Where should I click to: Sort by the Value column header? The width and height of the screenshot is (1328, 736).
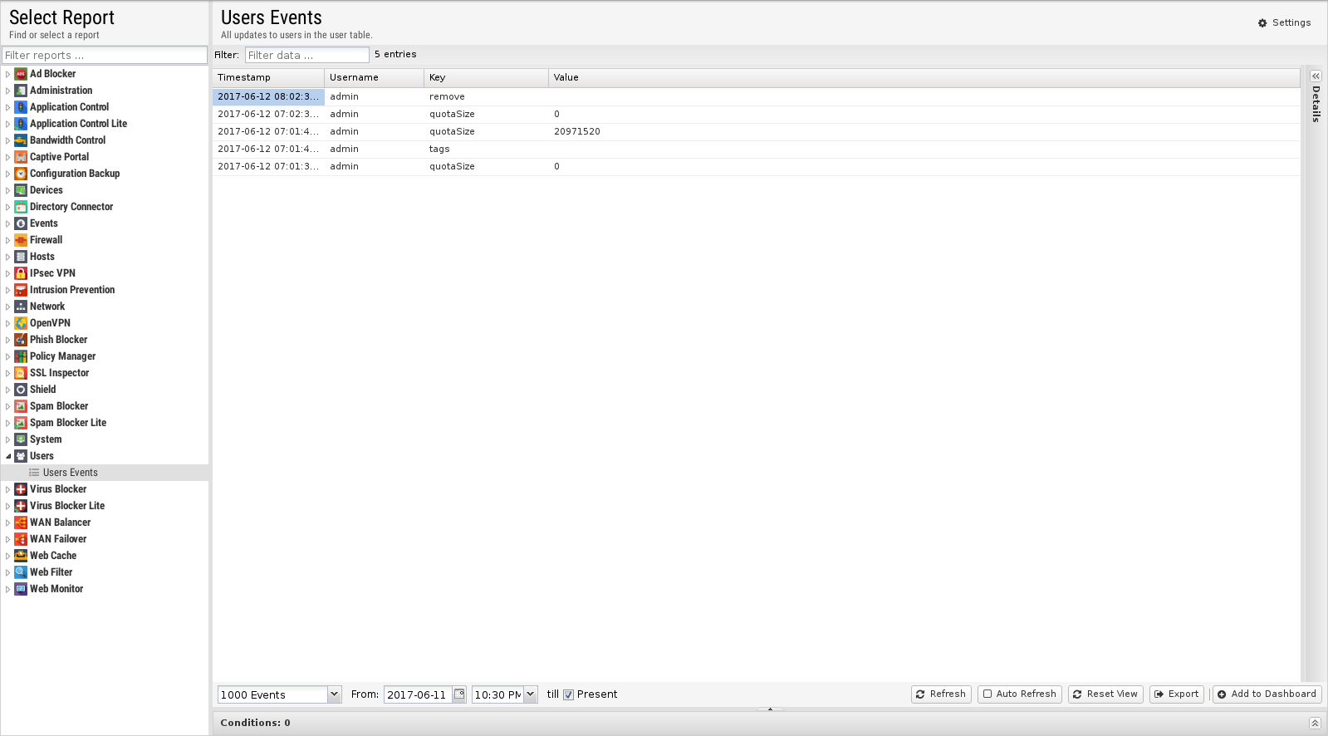(x=924, y=77)
